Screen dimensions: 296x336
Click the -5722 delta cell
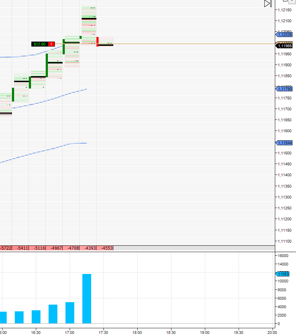(6, 248)
